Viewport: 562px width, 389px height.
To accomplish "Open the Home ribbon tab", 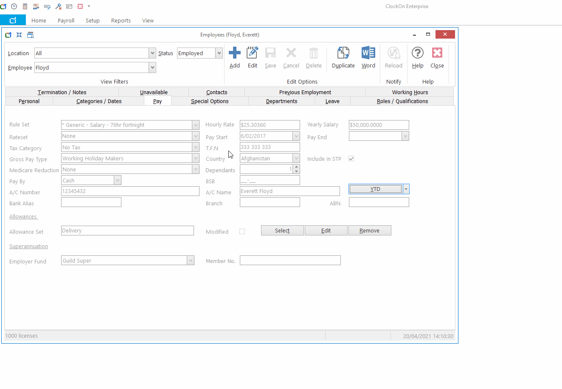I will click(x=39, y=20).
